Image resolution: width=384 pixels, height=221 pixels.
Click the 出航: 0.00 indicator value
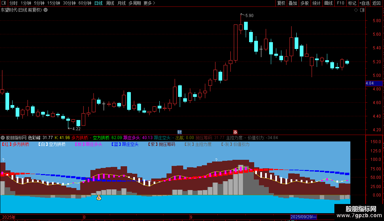[185, 138]
